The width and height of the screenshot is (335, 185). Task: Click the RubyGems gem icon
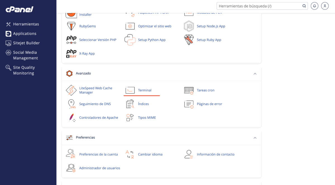[x=71, y=26]
